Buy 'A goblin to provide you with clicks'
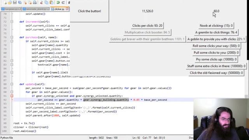 click(216, 39)
